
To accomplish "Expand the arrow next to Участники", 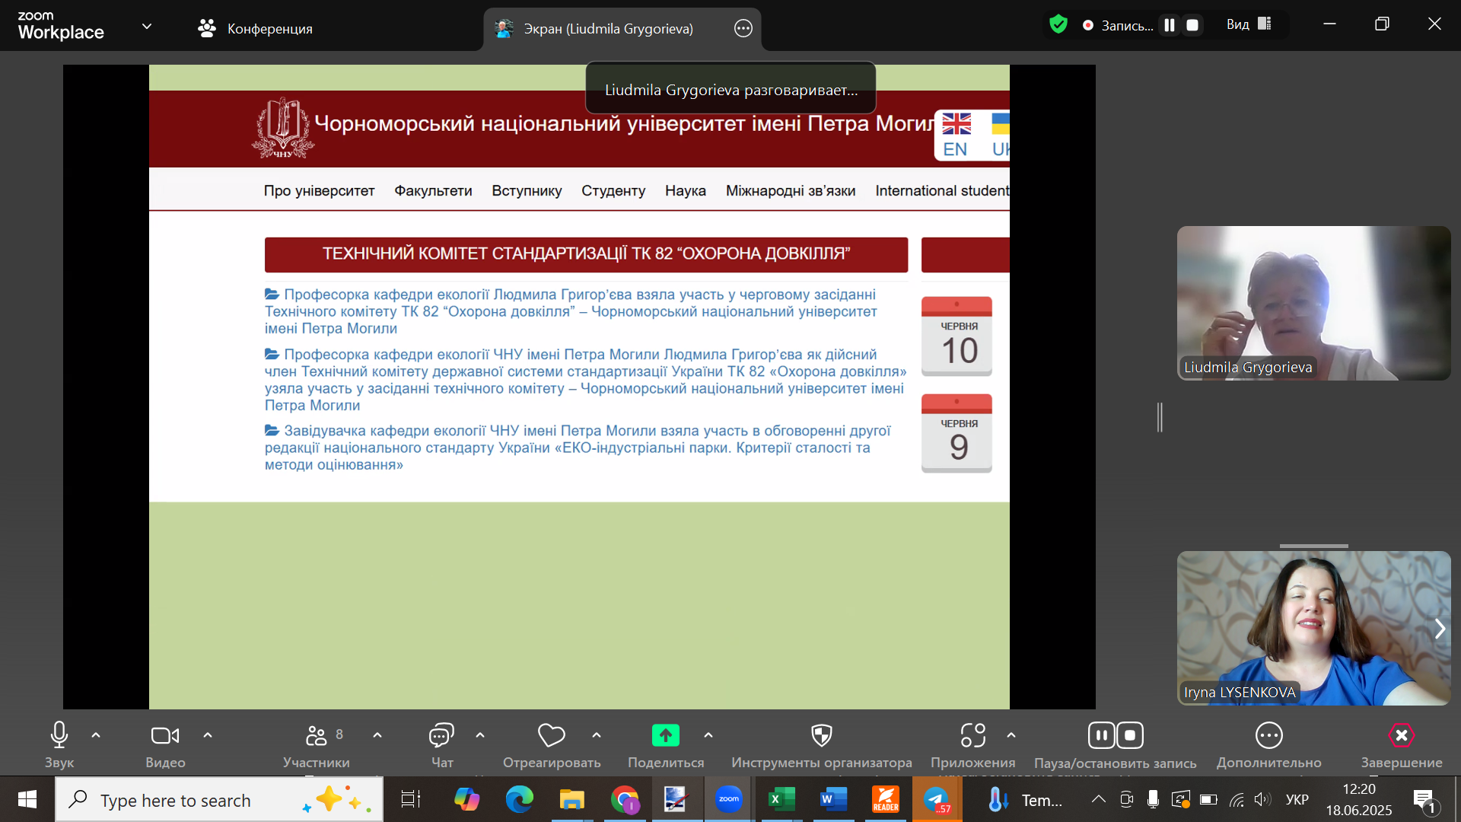I will tap(377, 735).
